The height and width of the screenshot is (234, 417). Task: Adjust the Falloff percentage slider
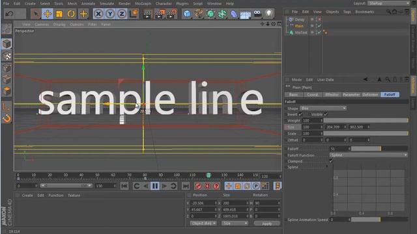click(x=379, y=149)
